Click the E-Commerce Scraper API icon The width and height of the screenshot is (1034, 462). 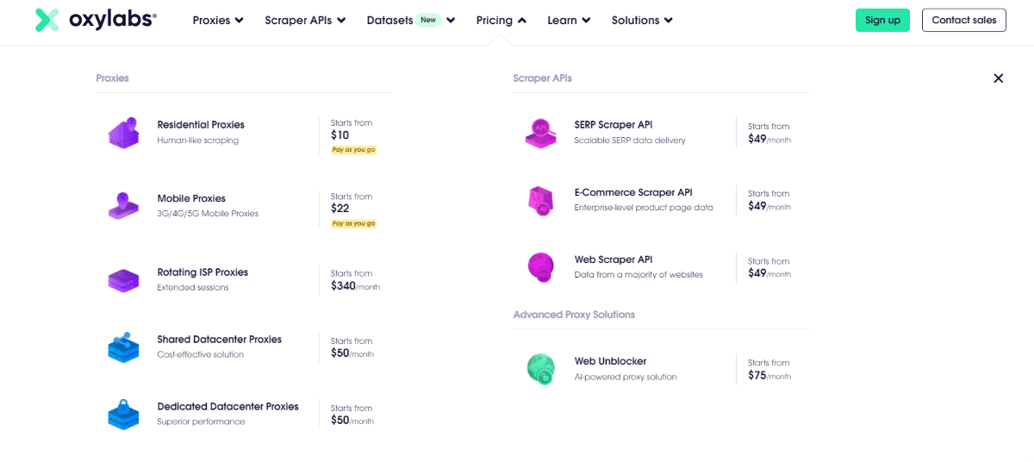tap(540, 200)
